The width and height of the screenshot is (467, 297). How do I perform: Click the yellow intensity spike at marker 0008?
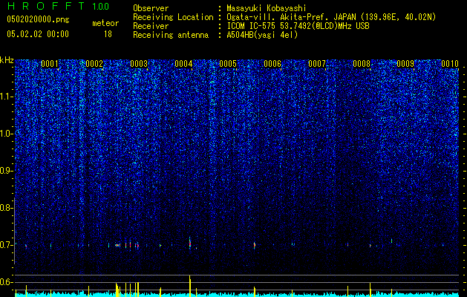tap(370, 290)
